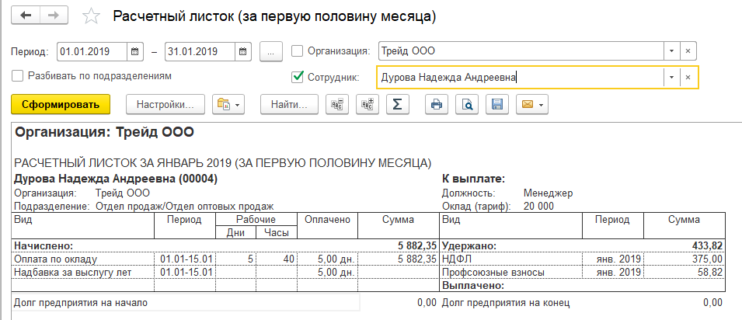
Task: Expand all report groups
Action: [367, 104]
